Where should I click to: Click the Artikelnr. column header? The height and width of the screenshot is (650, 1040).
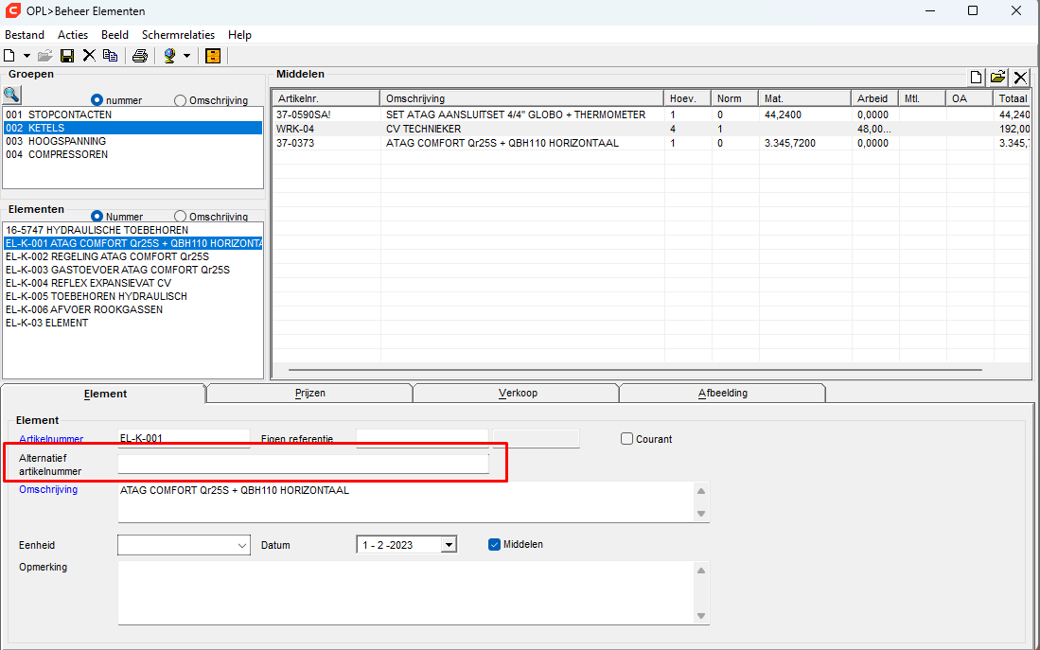click(326, 98)
